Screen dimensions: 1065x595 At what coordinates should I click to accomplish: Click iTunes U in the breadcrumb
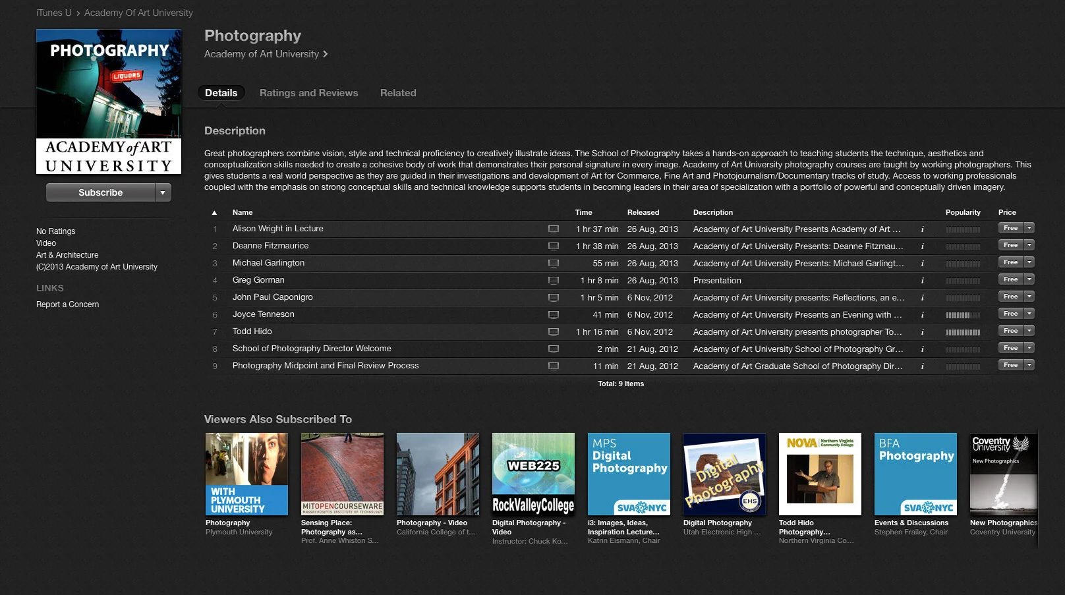(53, 13)
